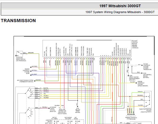Click the "BLK/YEL" wire label at pin 4

click(46, 88)
